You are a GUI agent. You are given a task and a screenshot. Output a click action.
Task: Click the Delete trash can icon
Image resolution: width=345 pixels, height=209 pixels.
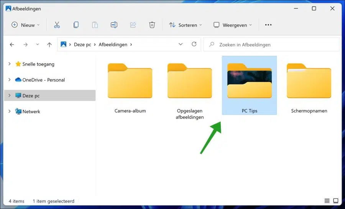[x=152, y=25]
